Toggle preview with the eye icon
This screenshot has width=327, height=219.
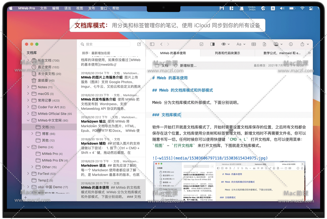[224, 44]
